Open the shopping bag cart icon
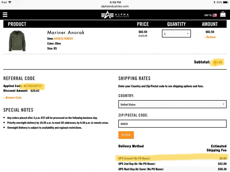The height and width of the screenshot is (172, 230). pos(223,14)
